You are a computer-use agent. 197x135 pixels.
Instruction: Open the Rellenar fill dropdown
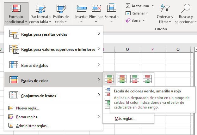137,13
